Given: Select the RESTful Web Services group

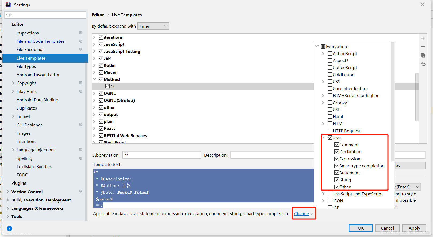Looking at the screenshot, I should coord(125,135).
